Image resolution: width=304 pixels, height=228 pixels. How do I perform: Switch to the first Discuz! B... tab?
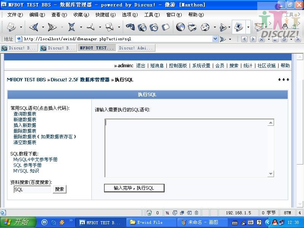click(19, 48)
